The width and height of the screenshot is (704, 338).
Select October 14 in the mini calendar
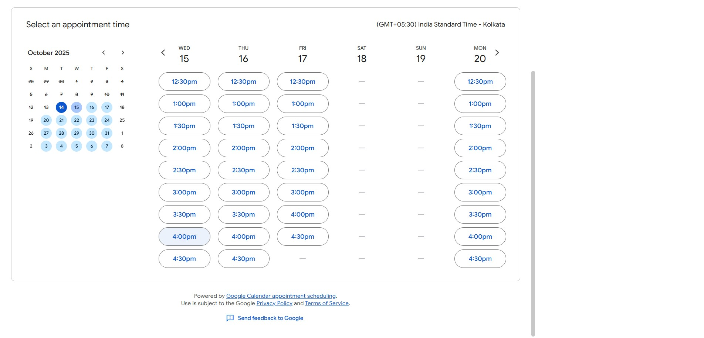(61, 107)
